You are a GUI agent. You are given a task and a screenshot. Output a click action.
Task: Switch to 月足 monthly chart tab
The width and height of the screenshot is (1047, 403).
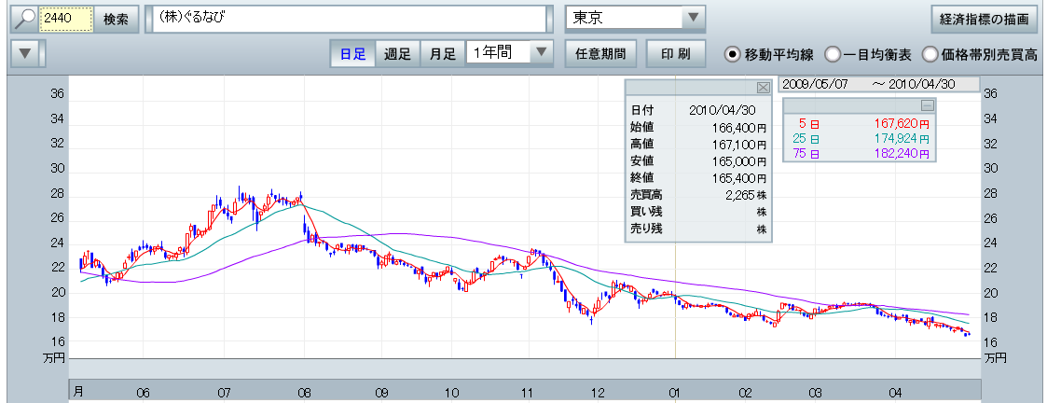click(443, 54)
